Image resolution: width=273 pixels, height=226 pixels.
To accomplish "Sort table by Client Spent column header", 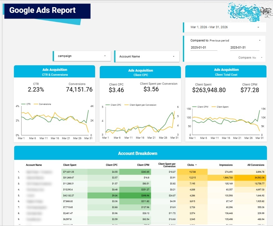I will 70,165.
